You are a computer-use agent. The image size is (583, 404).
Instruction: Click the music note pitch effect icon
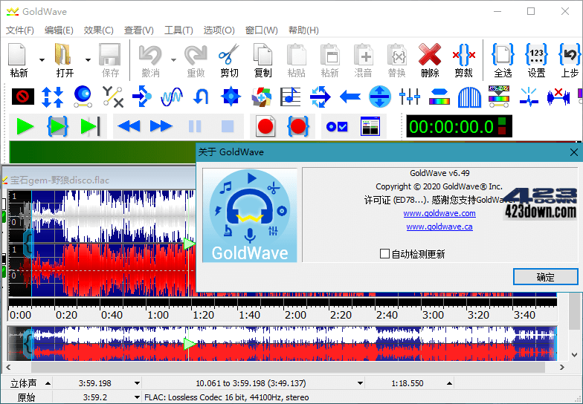(x=290, y=97)
